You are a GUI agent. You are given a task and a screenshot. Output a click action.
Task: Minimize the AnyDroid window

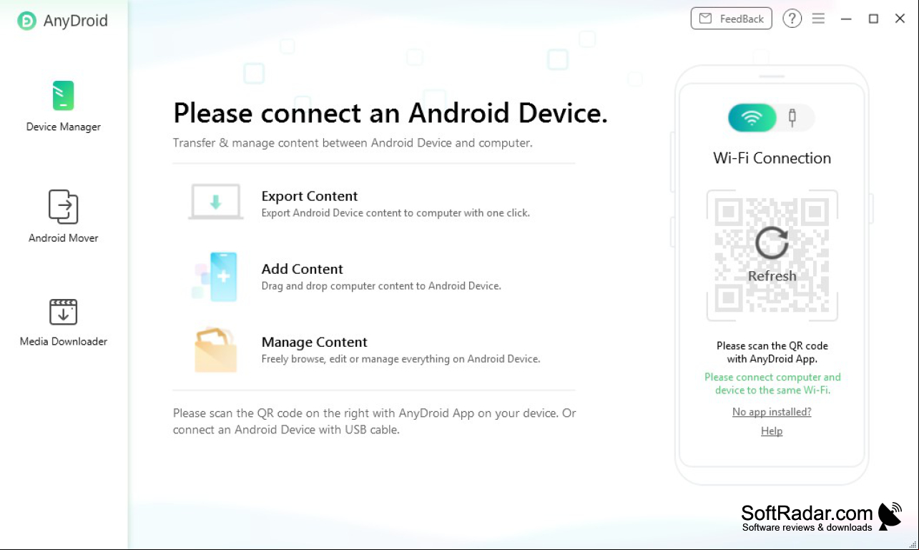click(847, 19)
